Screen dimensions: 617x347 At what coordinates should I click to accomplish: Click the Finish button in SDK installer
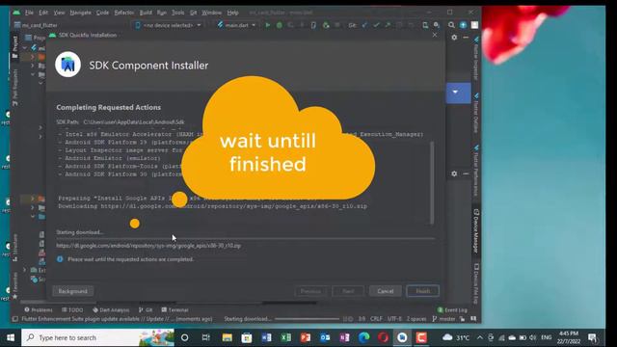423,291
